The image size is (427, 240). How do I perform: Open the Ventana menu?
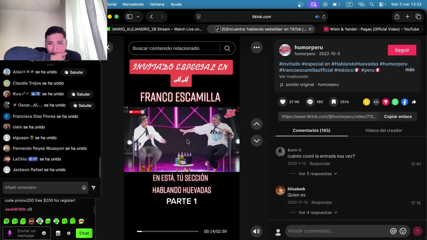point(157,4)
